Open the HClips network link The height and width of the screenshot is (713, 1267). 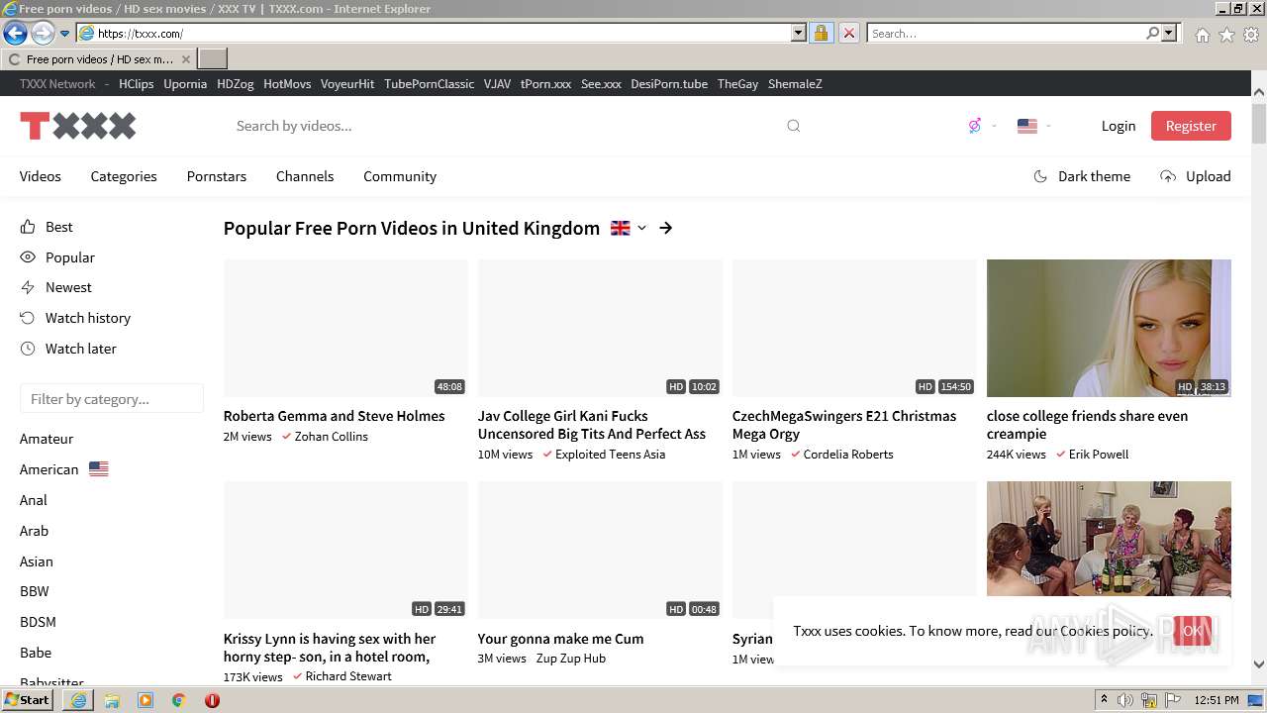click(x=137, y=84)
